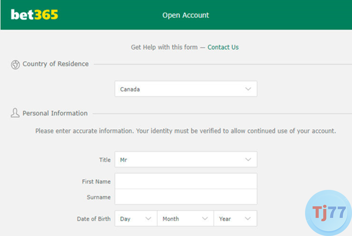
Task: Click the Country of Residence section heading
Action: tap(56, 64)
